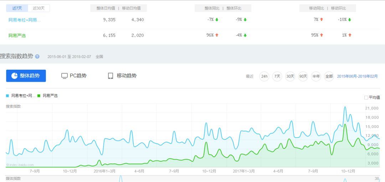Click the 21,000 y-axis label
Screen dimensions: 385x182
pos(372,108)
